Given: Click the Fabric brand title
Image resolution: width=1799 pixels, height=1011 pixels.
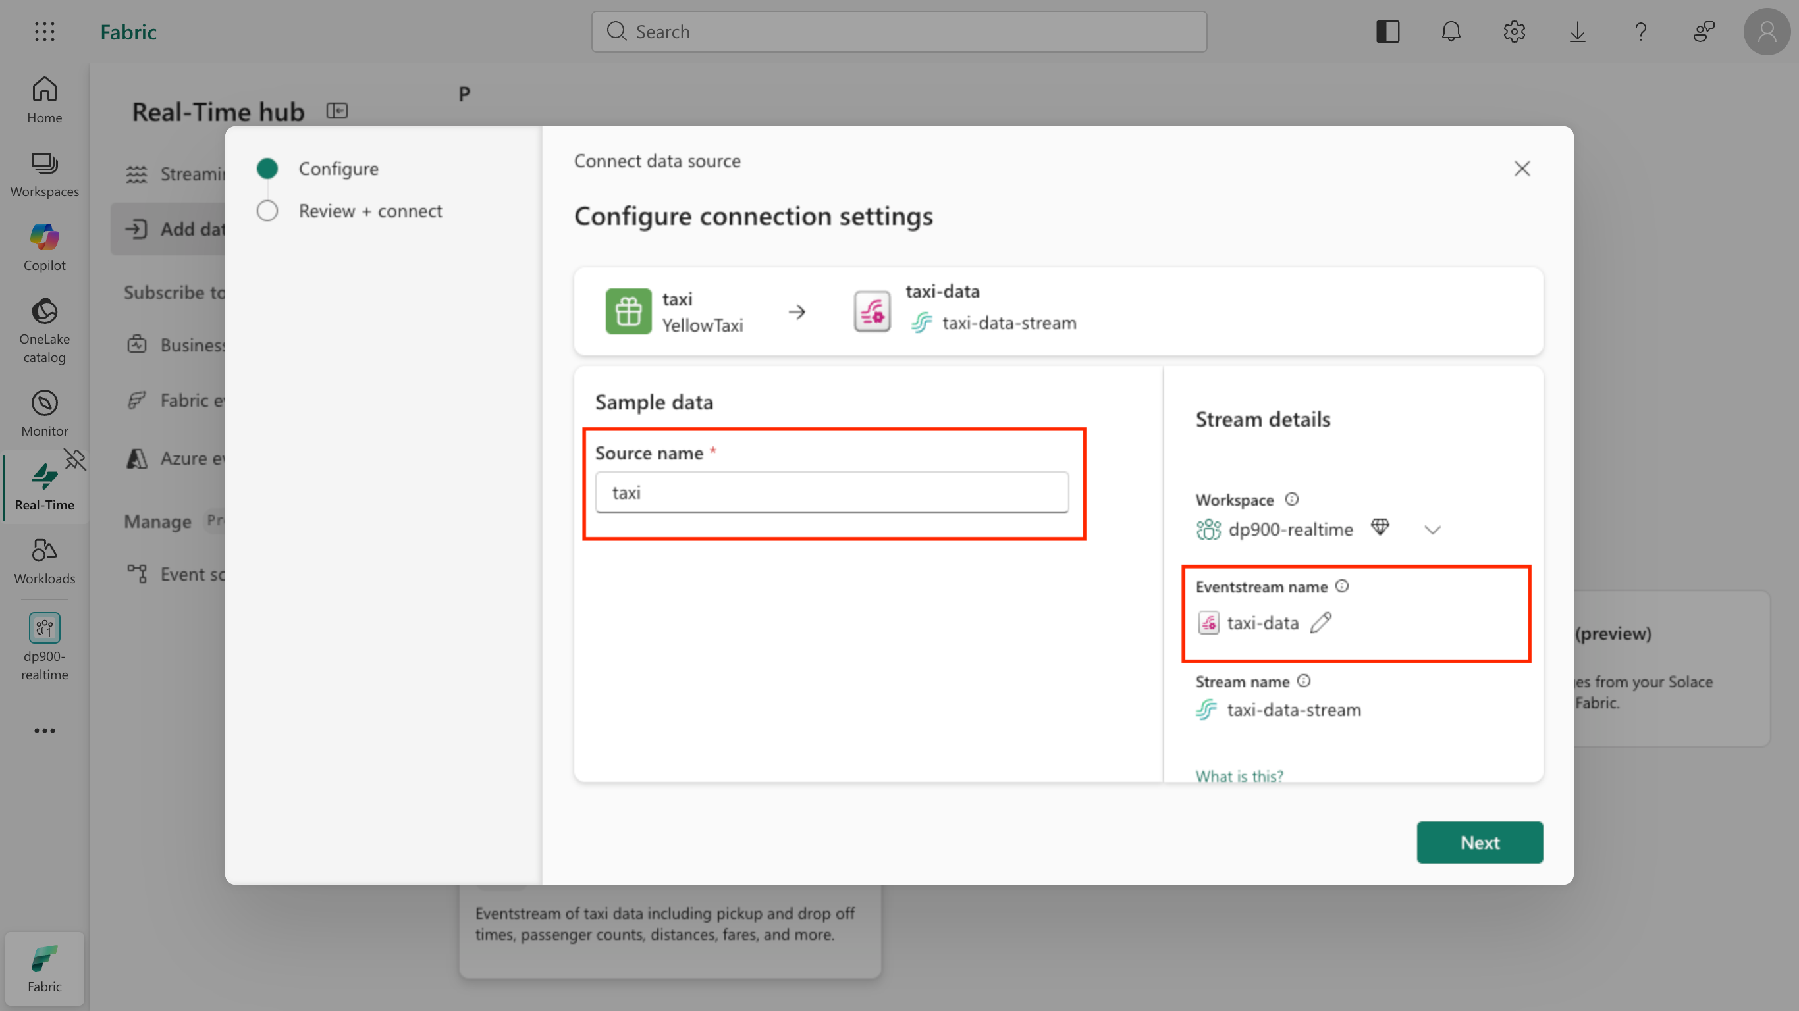Looking at the screenshot, I should pos(128,32).
